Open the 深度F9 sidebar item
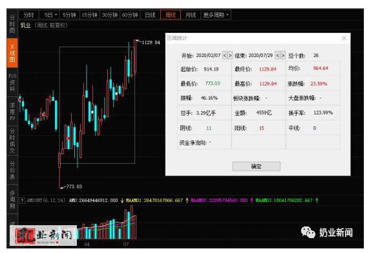Viewport: 369px width, 253px height. point(12,111)
